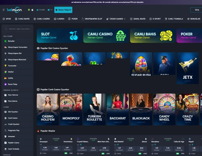Select the 1.37 Real Madrid odds

click(119, 149)
